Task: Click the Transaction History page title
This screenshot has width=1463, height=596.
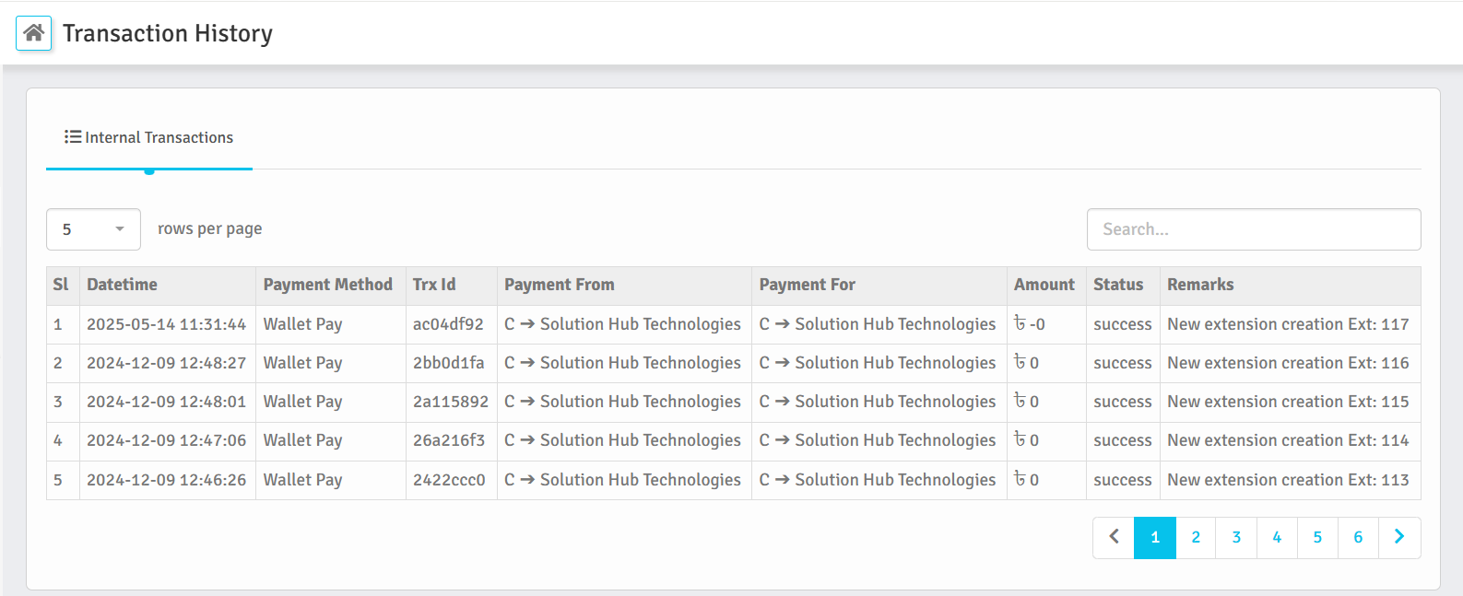Action: coord(168,33)
